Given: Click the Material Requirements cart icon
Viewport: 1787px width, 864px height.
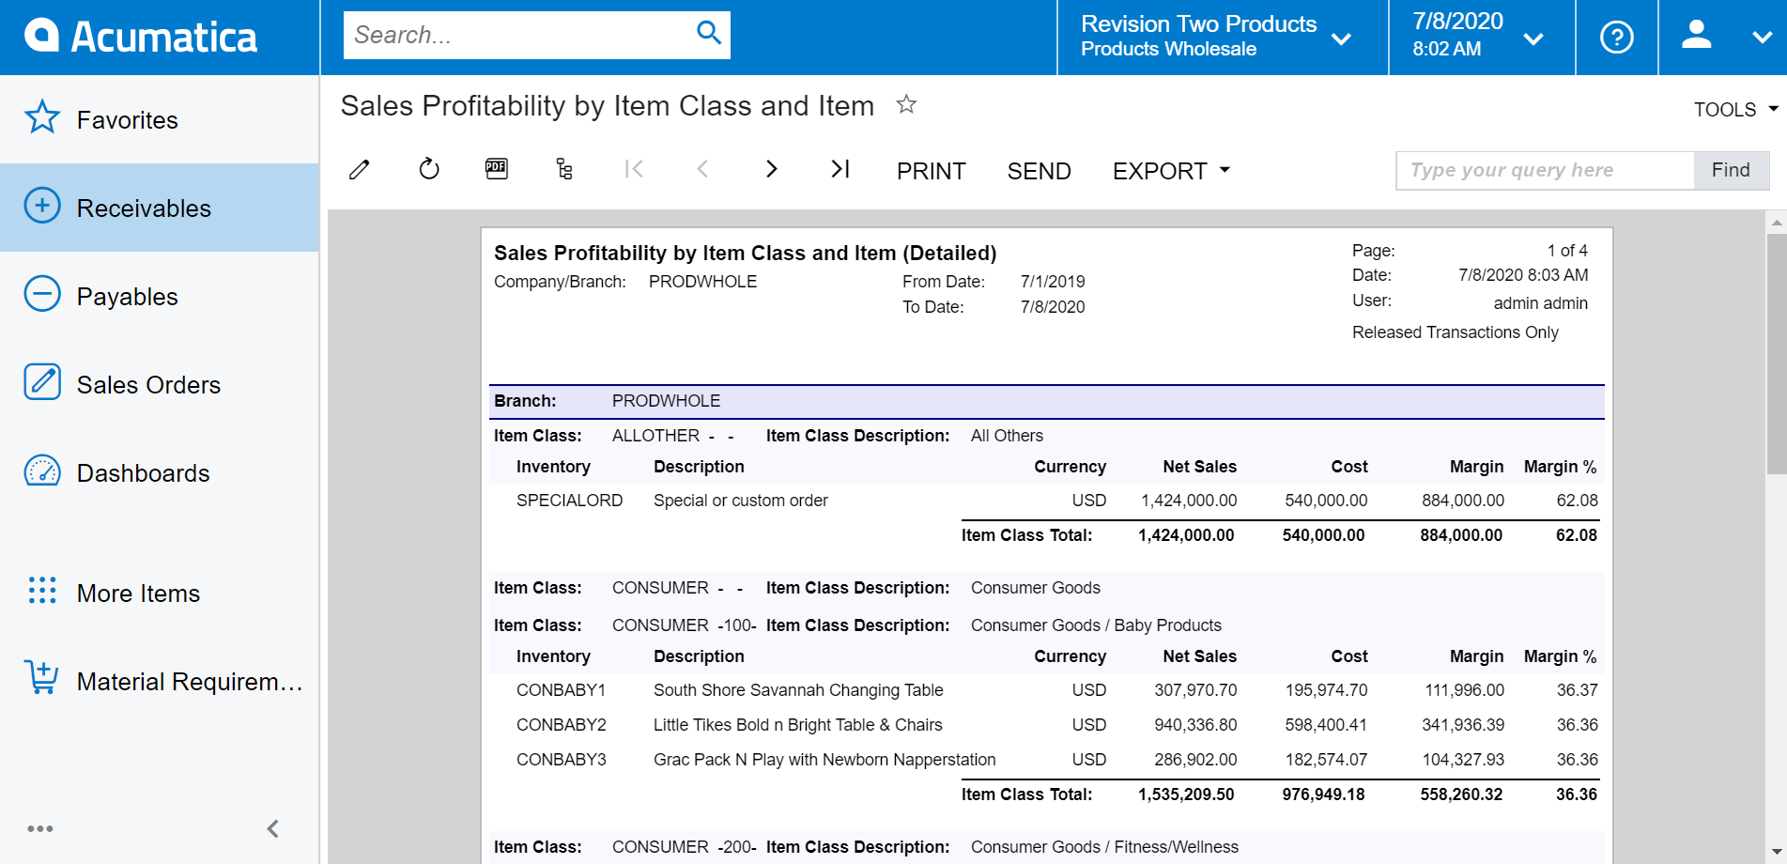Looking at the screenshot, I should click(x=42, y=677).
